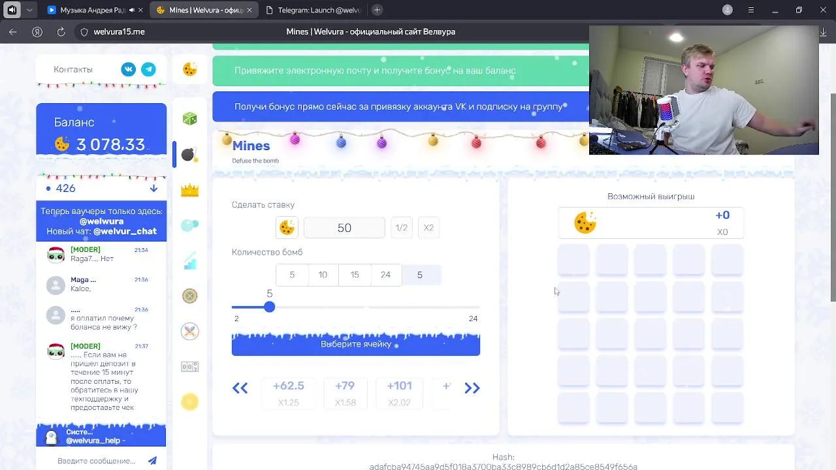Click the balance 3 078.33 panel

point(101,129)
